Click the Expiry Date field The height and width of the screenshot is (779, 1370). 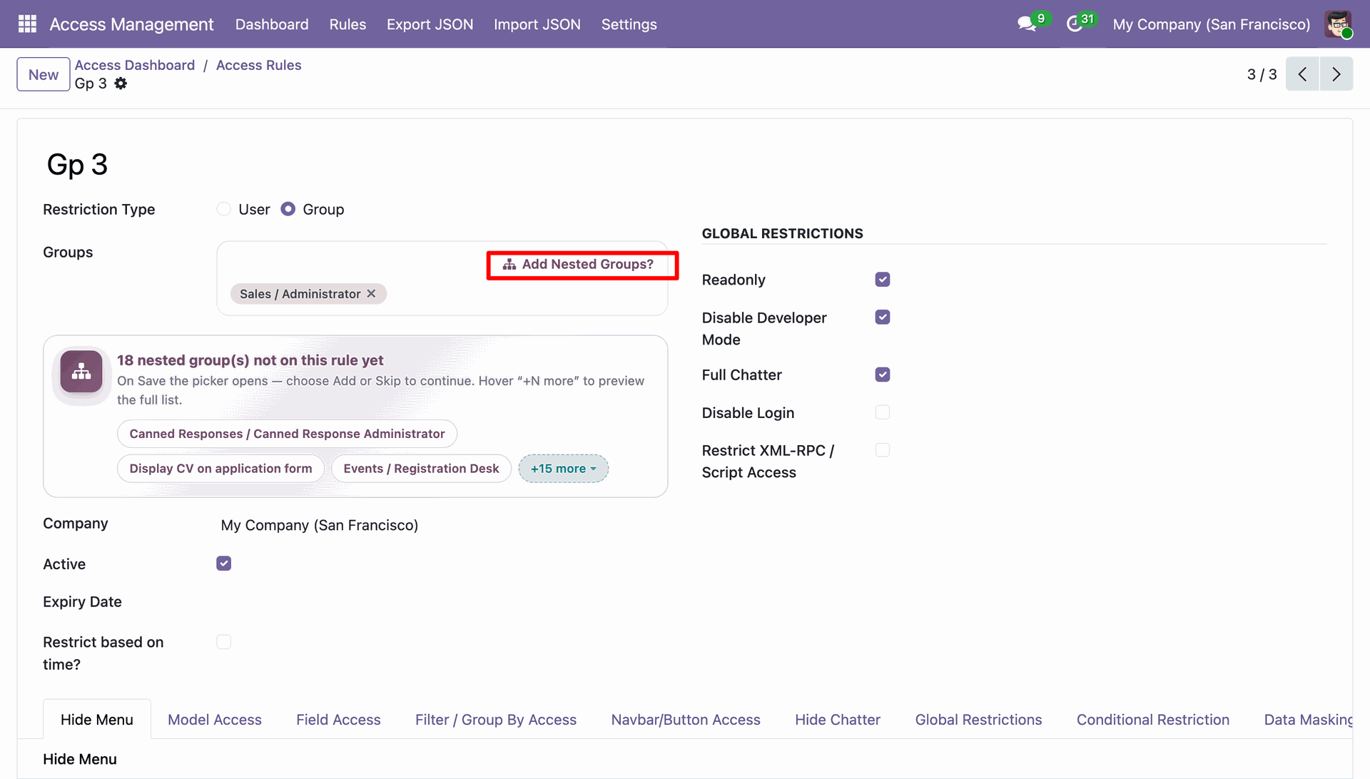click(x=442, y=602)
